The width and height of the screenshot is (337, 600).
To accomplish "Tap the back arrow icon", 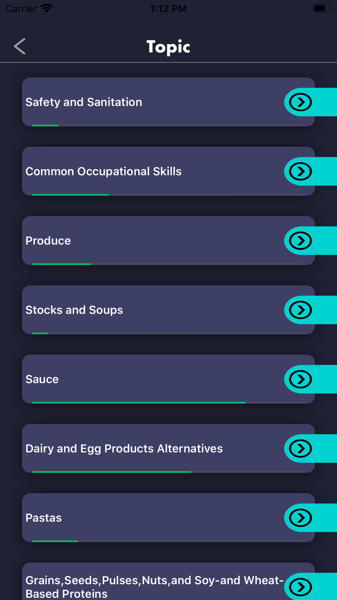I will pos(20,46).
